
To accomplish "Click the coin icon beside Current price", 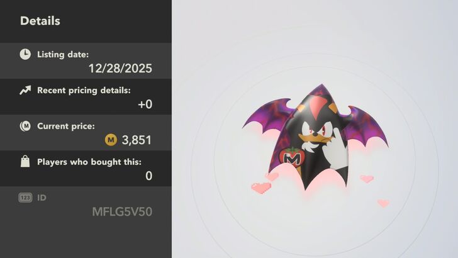I will pos(25,126).
